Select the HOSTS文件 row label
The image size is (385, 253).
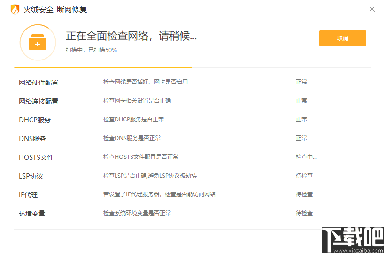coord(36,157)
